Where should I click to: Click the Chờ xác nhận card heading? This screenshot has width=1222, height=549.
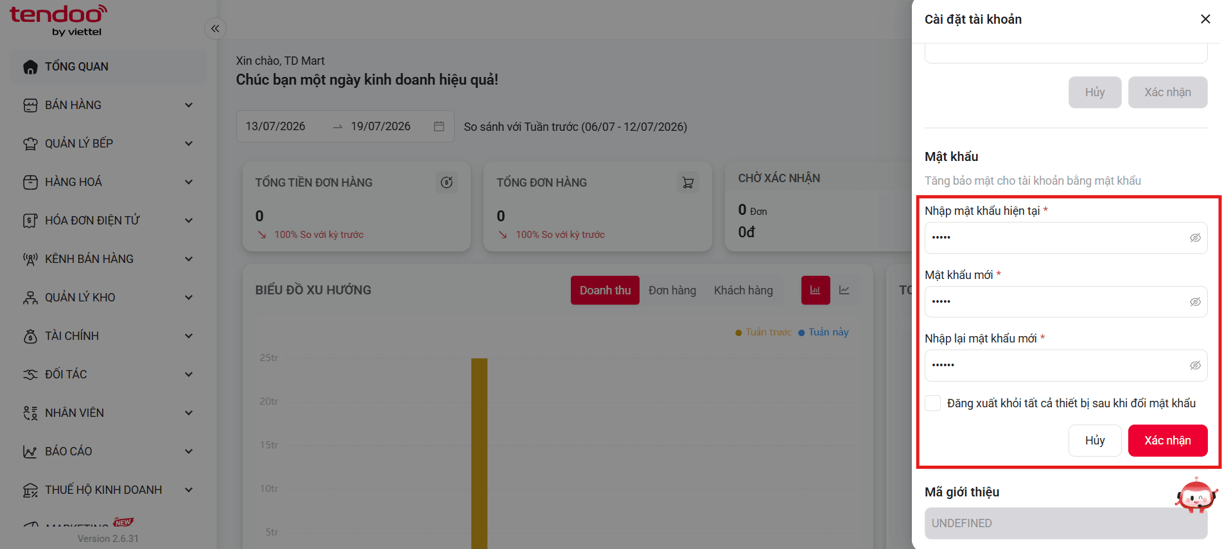pyautogui.click(x=779, y=178)
